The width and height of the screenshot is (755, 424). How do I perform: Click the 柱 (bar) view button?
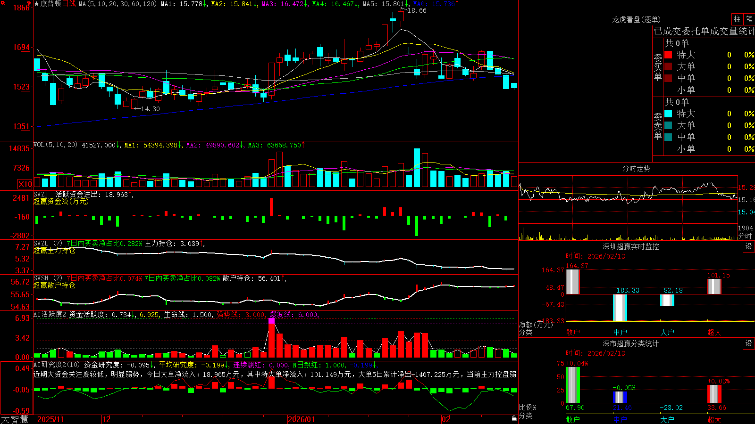pos(737,19)
